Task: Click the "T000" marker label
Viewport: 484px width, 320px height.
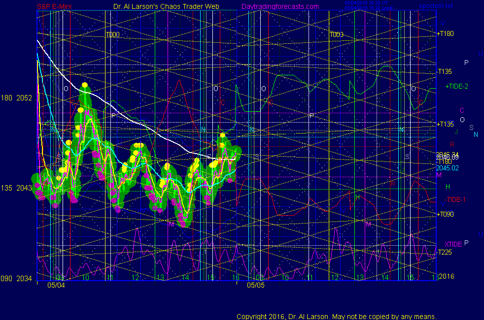Action: tap(113, 34)
